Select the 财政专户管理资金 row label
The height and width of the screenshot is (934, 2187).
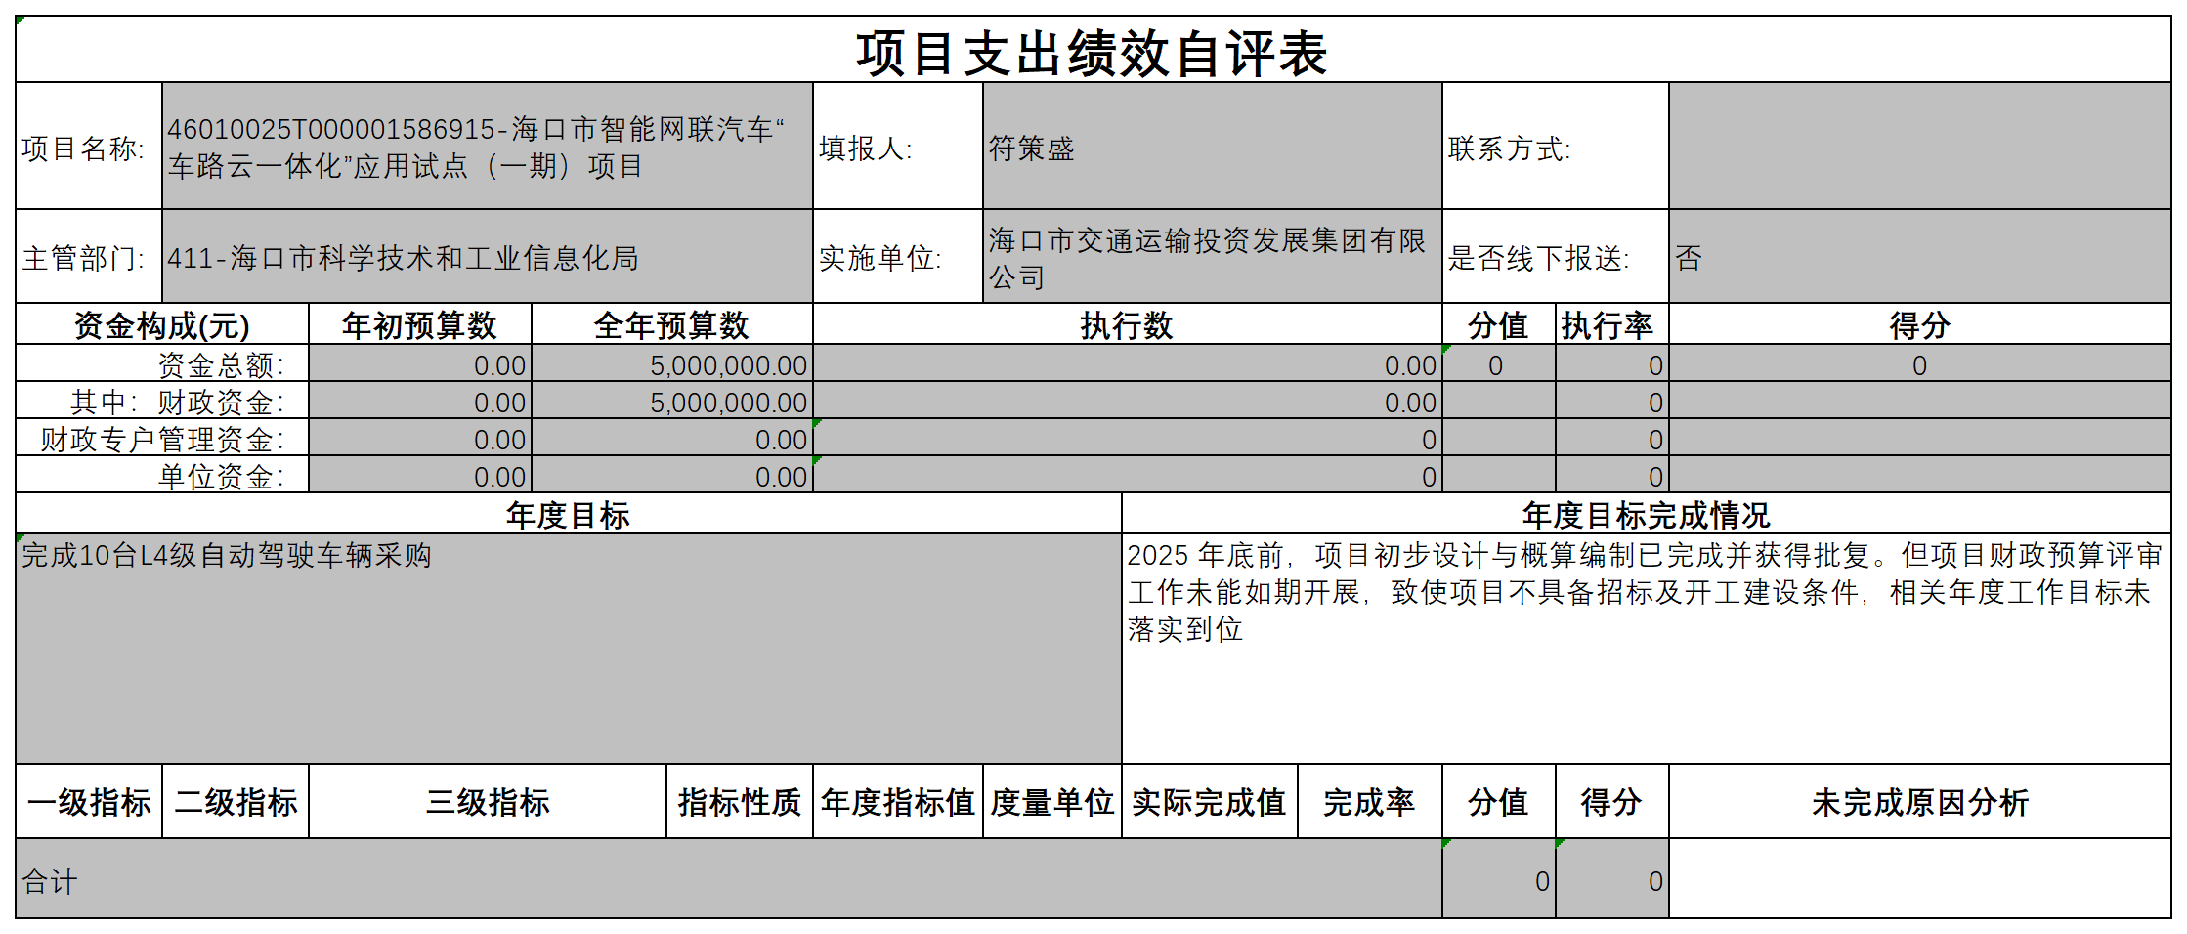coord(162,438)
